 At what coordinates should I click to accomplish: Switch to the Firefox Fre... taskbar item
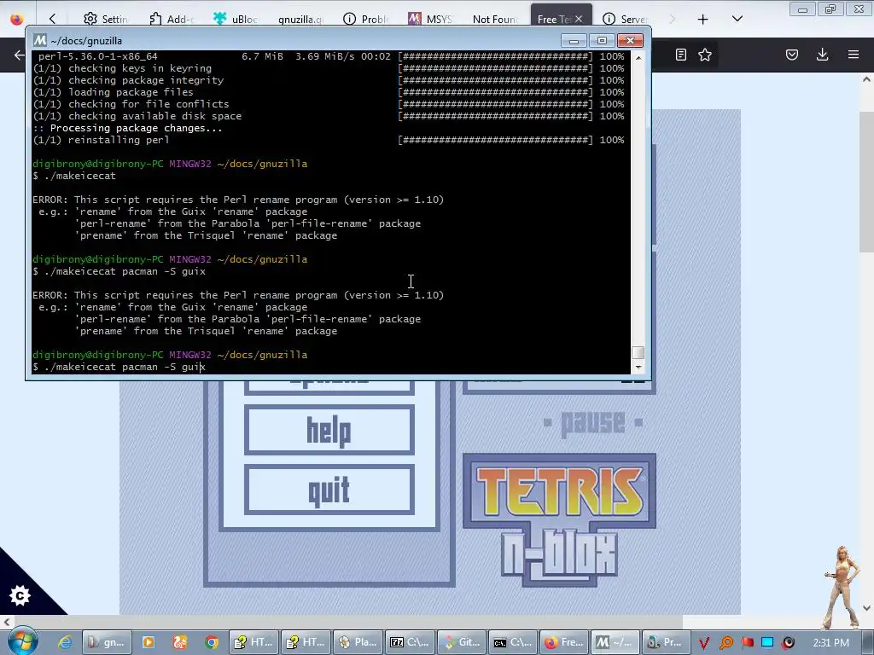tap(565, 642)
